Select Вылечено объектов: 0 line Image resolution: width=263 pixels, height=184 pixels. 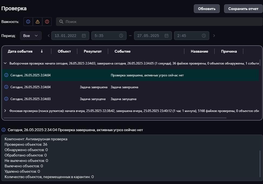24,166
